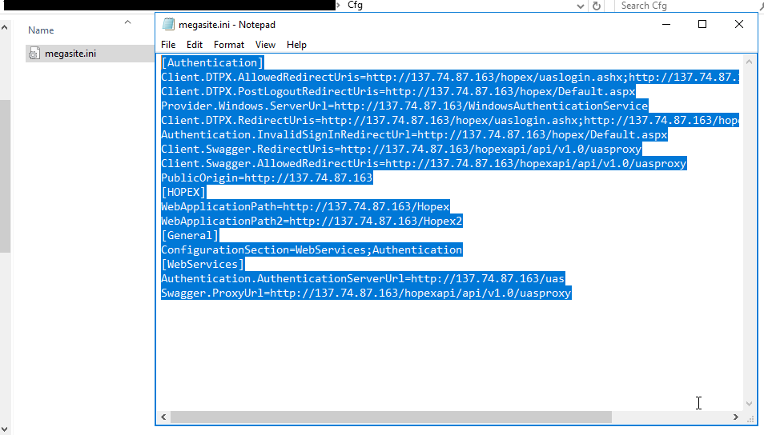Click the Notepad icon in the title bar
Screen dimensions: 764x435
click(168, 25)
